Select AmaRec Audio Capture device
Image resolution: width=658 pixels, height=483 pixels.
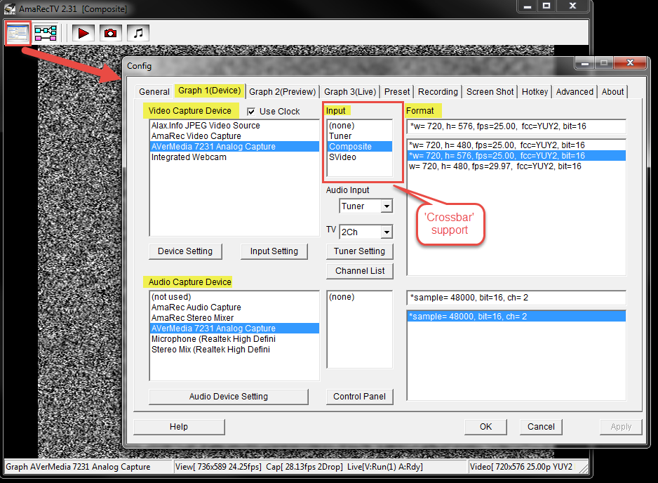(234, 307)
